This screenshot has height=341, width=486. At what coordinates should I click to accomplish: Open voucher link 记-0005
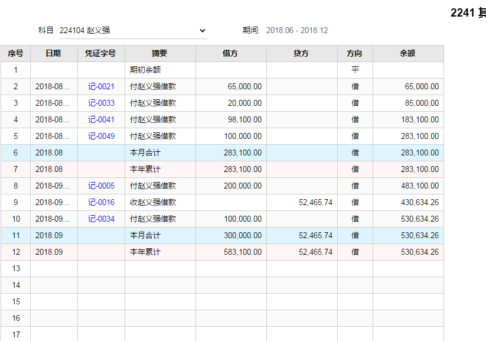pyautogui.click(x=101, y=186)
